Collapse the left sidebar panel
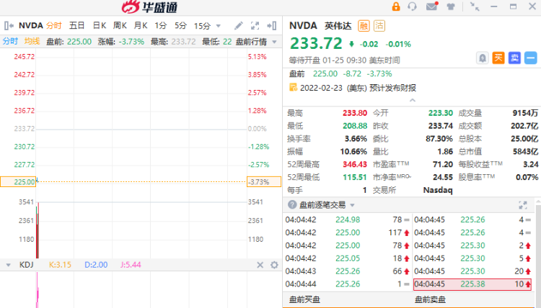Screen dimensions: 541x308 [7, 25]
